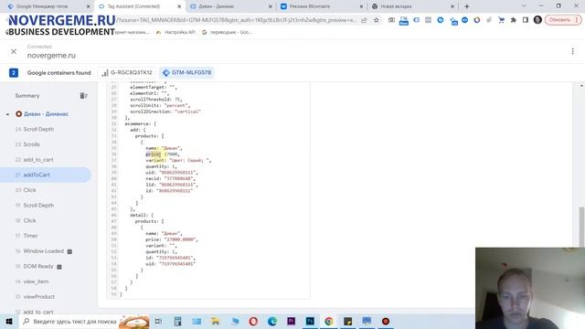Open Task View on the taskbar

158,321
